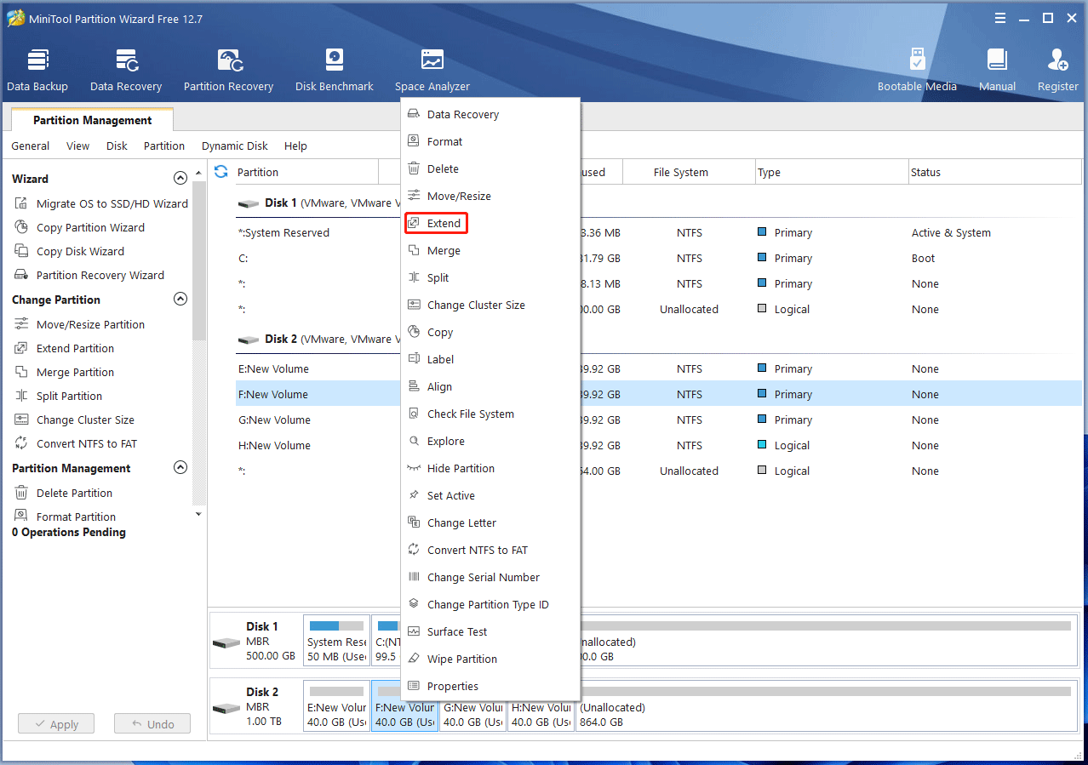Choose Label in the context menu
Screen dimensions: 1088x765
[490, 359]
